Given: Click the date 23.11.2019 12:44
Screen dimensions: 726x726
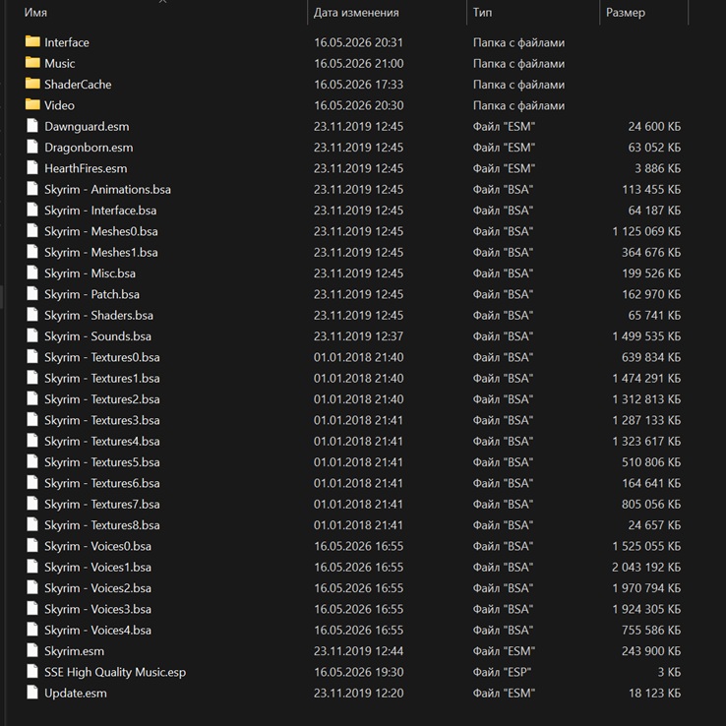Looking at the screenshot, I should click(x=358, y=651).
